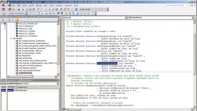This screenshot has width=197, height=111.
Task: Click the Complete Word icon
Action: tap(54, 13)
